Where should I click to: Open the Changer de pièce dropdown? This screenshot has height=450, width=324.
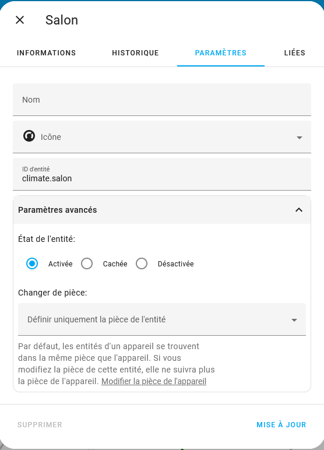click(x=294, y=319)
